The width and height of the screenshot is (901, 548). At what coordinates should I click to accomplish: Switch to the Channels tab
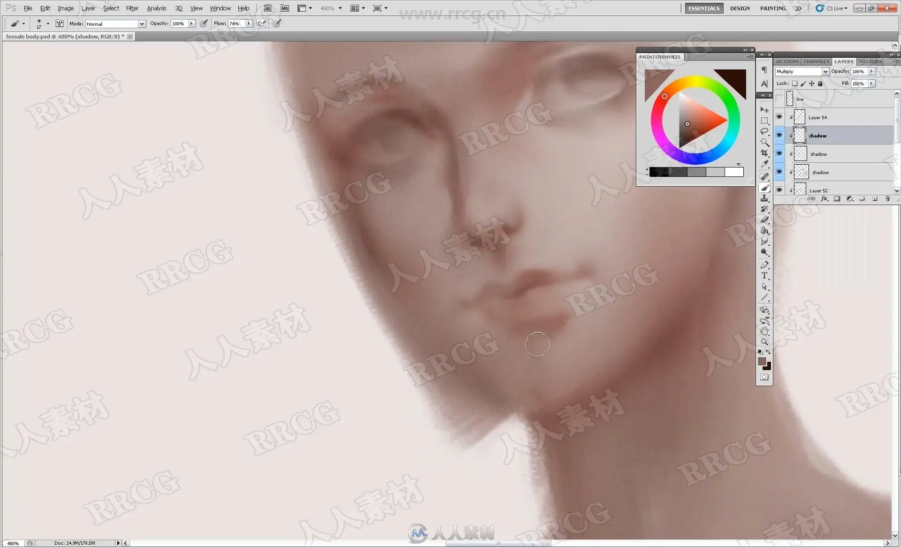click(816, 61)
